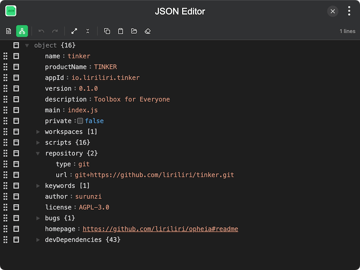Open a JSON file via the folder icon
The width and height of the screenshot is (360, 270).
134,31
